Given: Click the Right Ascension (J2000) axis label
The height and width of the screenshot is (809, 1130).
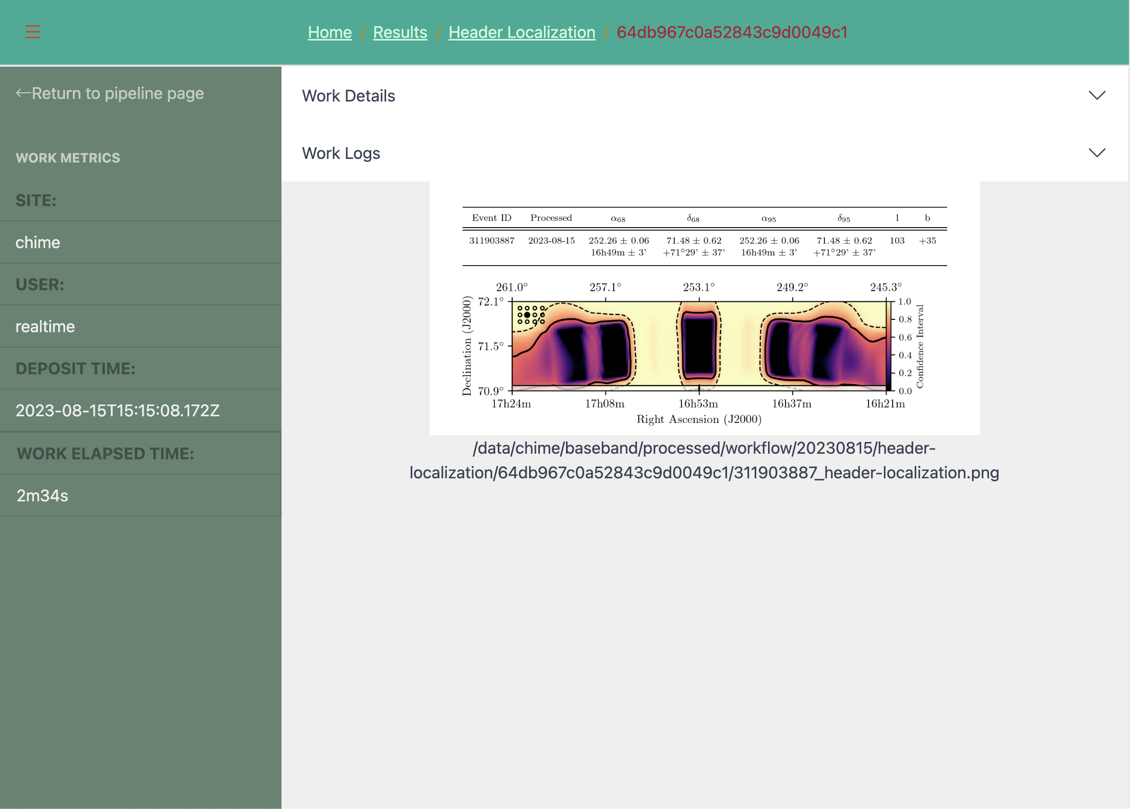Looking at the screenshot, I should [x=699, y=419].
